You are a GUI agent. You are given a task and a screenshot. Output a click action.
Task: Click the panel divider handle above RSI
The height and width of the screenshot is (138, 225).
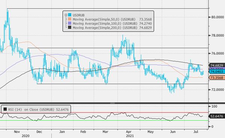(x=112, y=103)
